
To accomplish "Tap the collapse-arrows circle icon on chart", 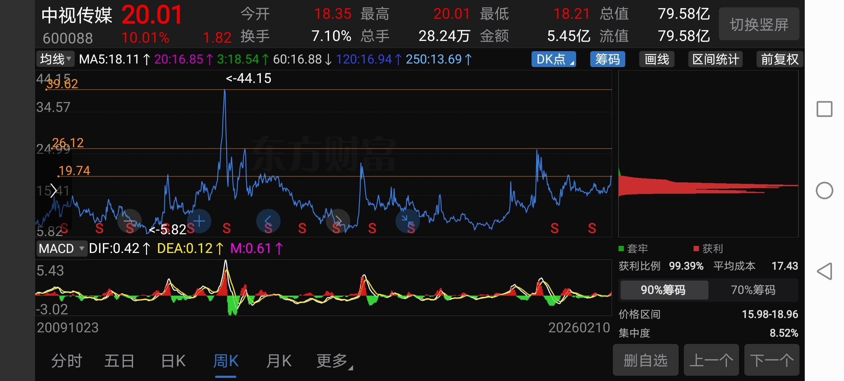I will click(x=408, y=221).
